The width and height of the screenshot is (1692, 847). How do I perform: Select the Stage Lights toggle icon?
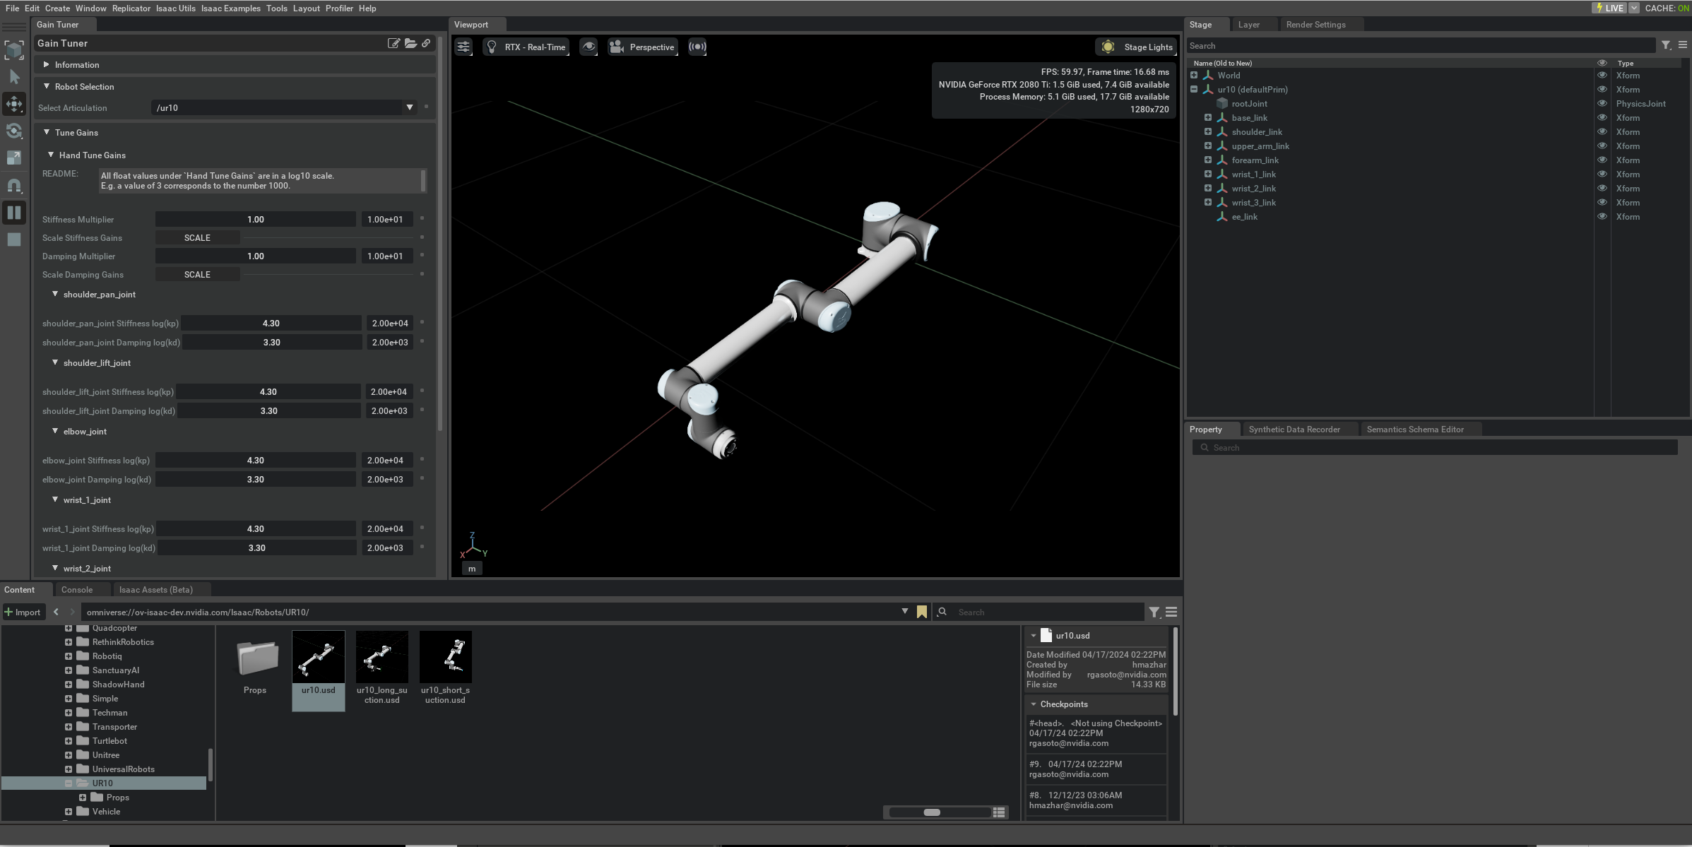[1108, 47]
